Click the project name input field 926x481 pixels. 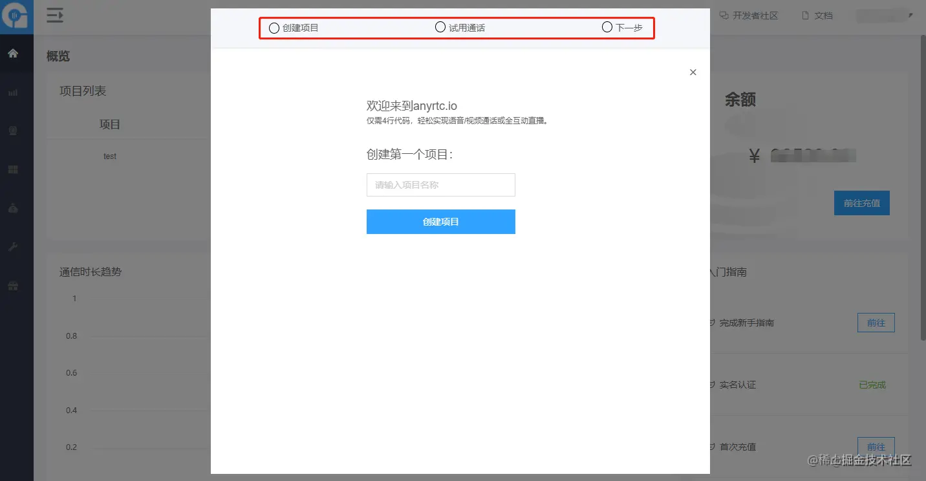pos(440,185)
